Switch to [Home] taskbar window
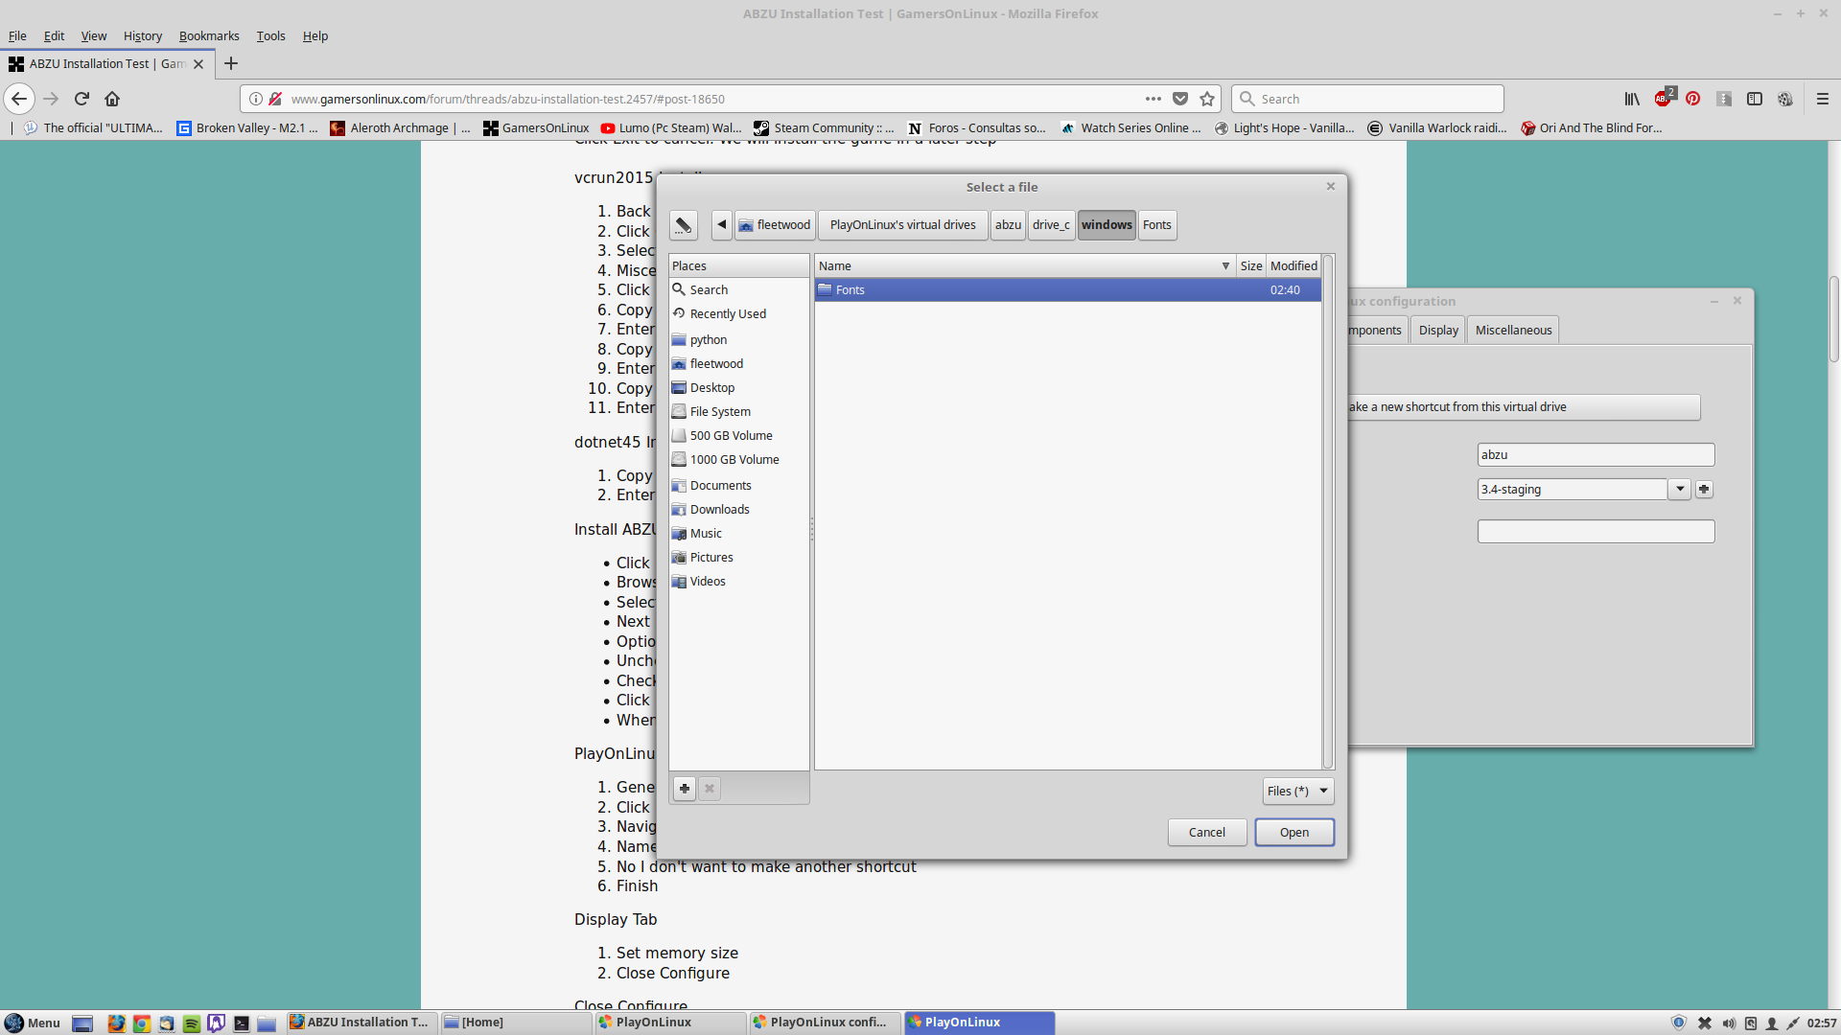1841x1035 pixels. [x=516, y=1023]
